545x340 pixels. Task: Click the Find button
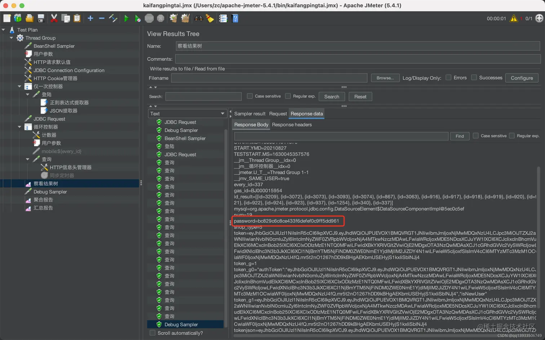pos(460,136)
